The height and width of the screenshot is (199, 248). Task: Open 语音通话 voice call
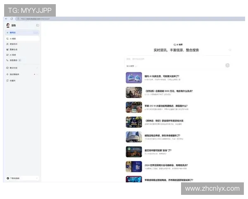click(x=14, y=60)
